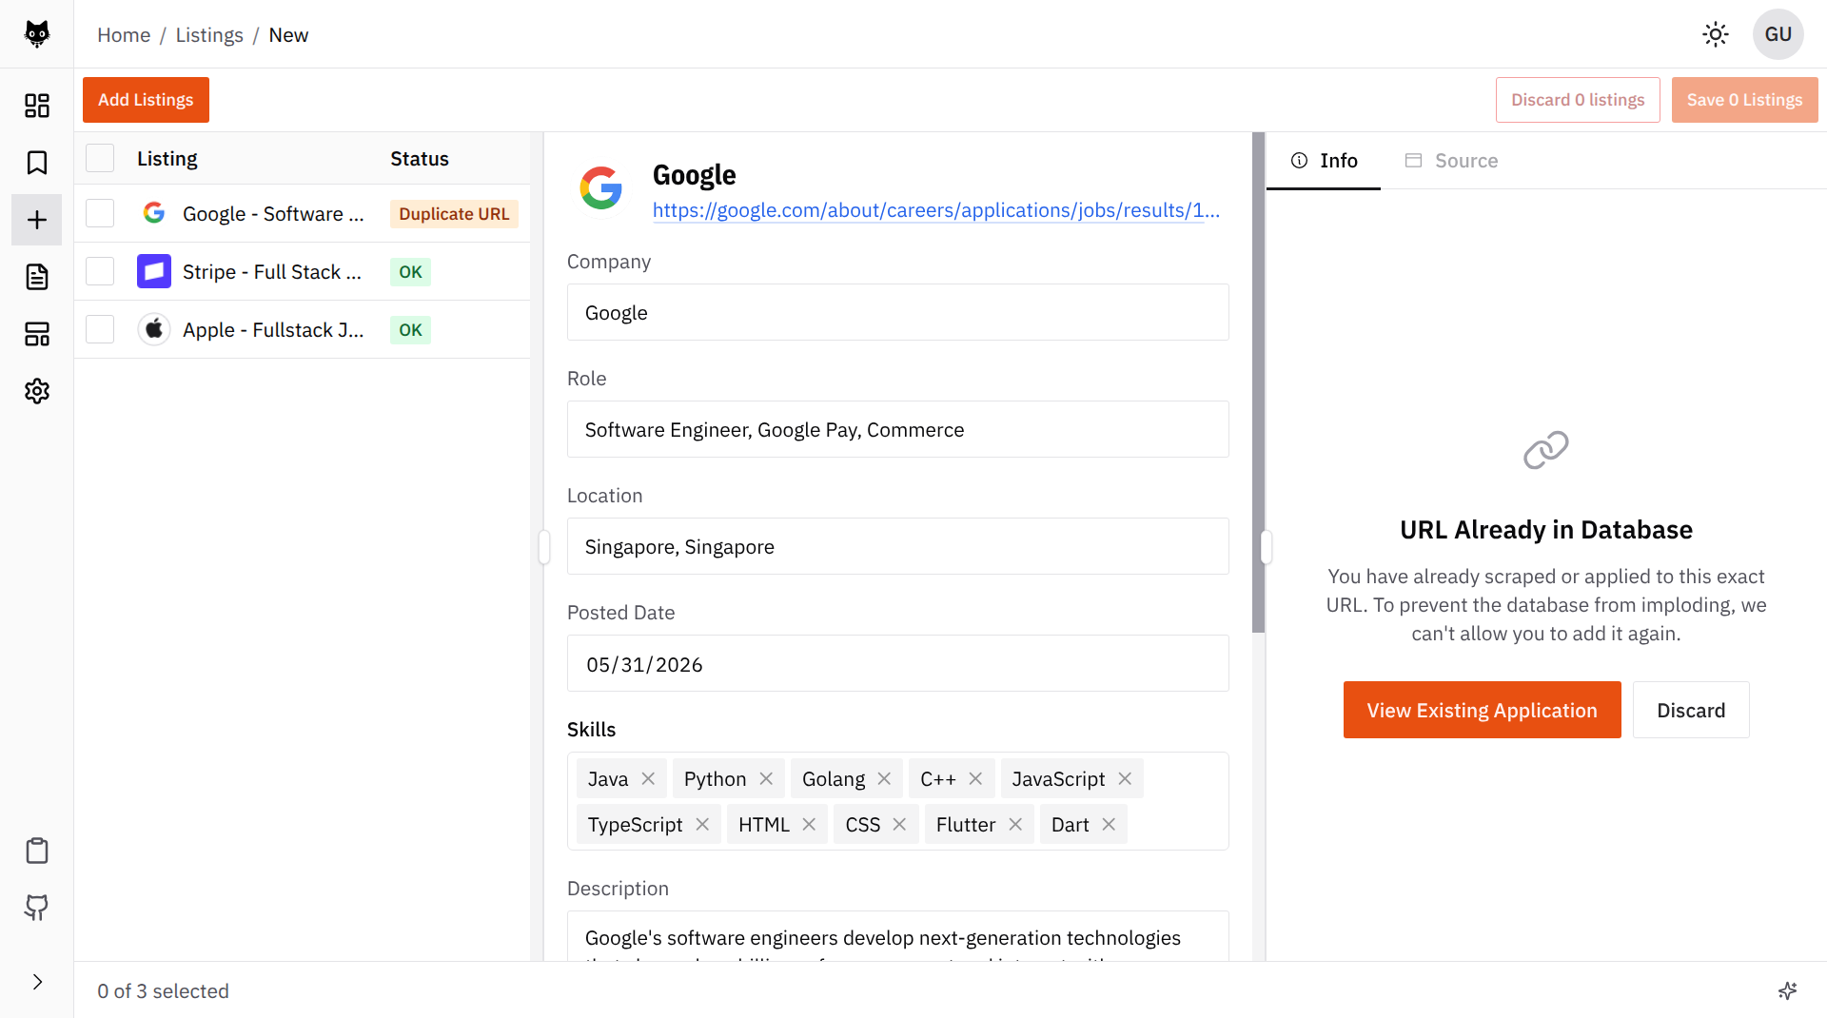Open the GitHub icon in sidebar

[36, 908]
